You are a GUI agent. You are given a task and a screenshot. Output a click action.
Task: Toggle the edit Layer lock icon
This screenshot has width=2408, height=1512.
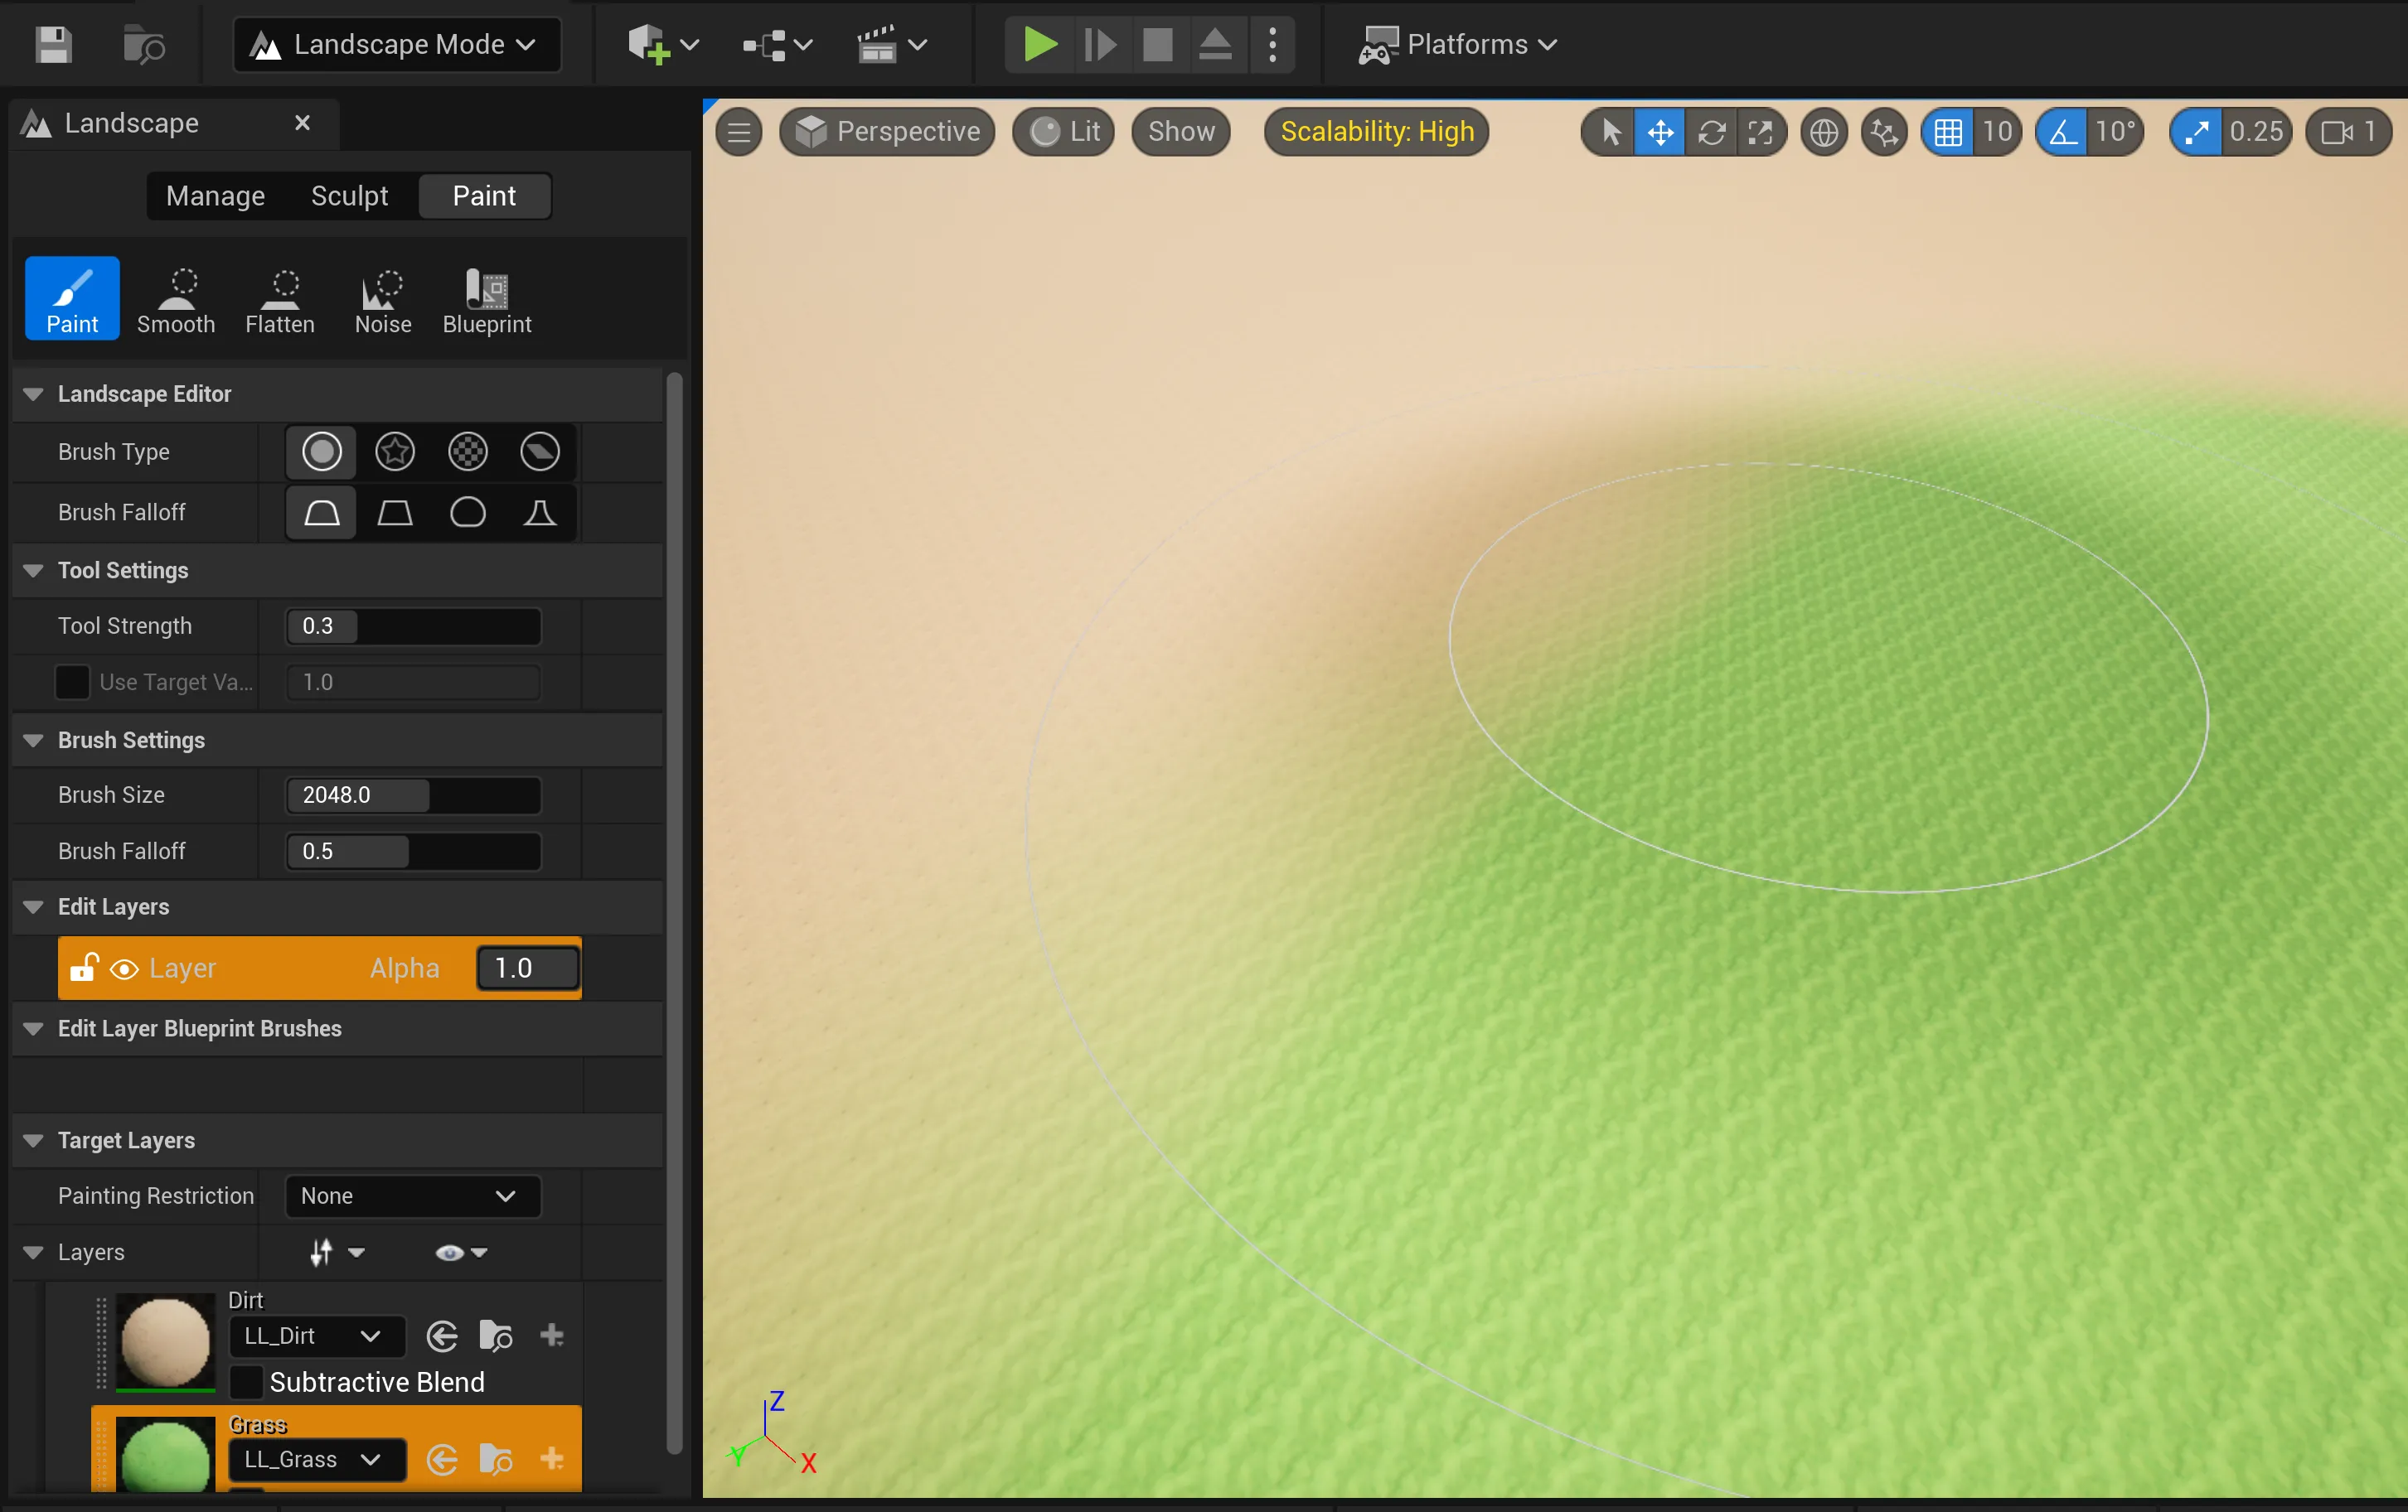[83, 969]
